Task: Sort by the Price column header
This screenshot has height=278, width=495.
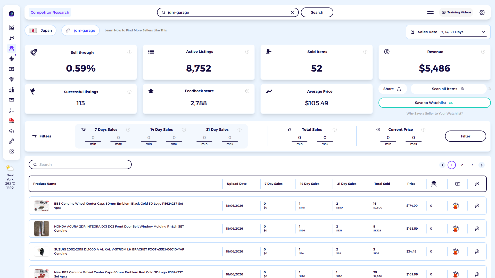Action: 411,184
